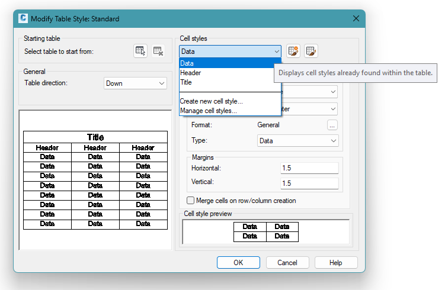Screen dimensions: 445x290
Task: Open Help for this dialog
Action: click(336, 262)
